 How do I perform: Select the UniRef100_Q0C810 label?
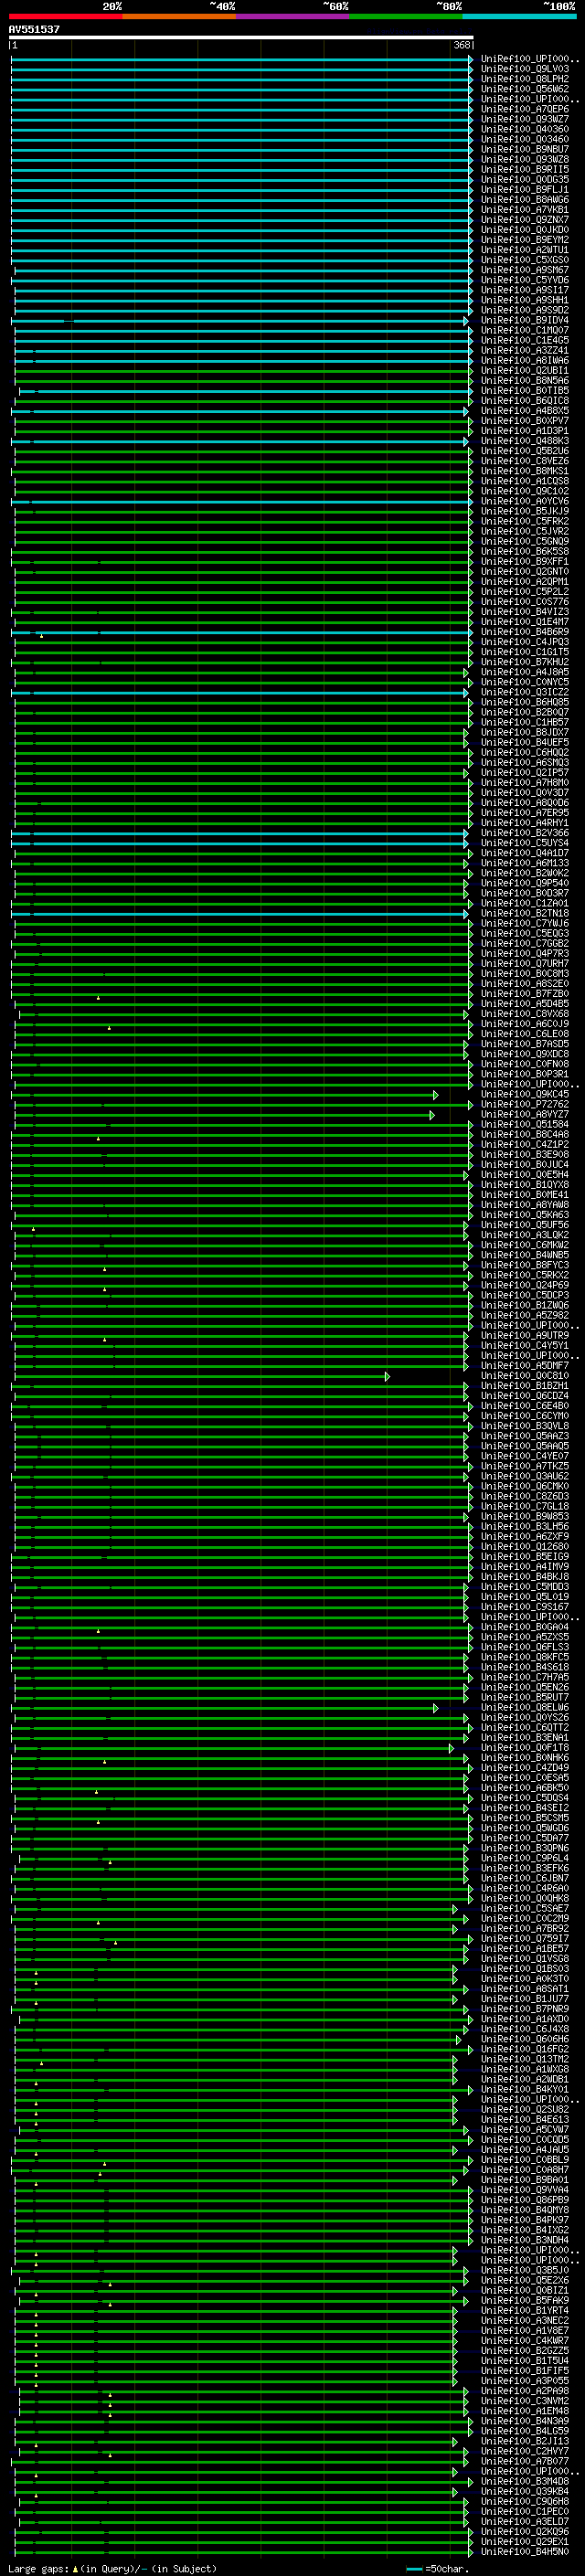pos(525,1376)
